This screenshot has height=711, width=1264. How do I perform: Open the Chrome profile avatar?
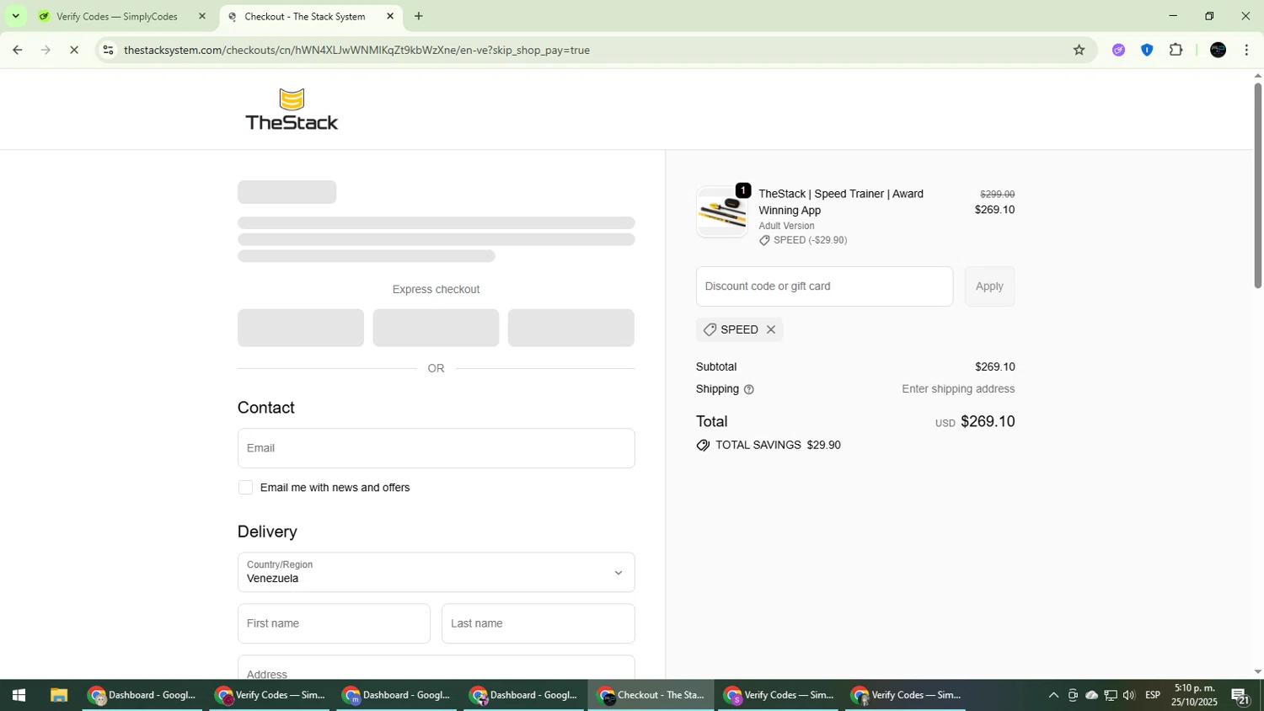point(1218,50)
